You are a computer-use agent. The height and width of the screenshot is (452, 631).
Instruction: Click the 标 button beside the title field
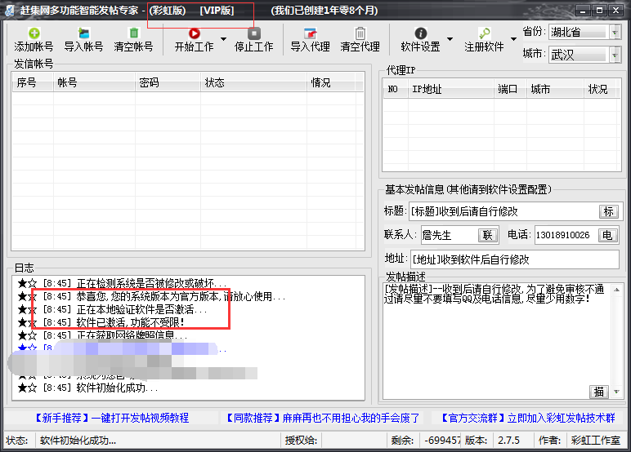click(608, 211)
